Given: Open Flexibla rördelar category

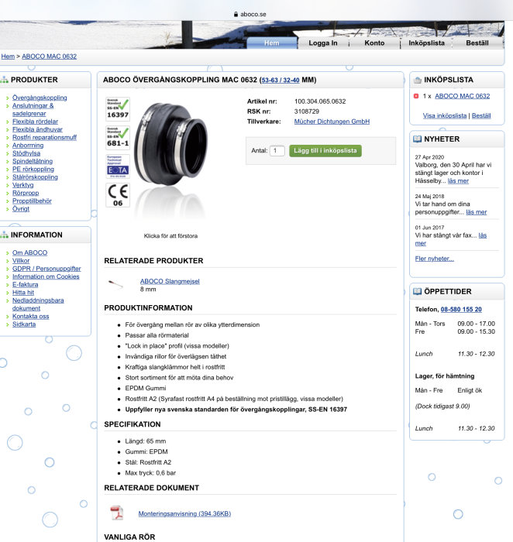Looking at the screenshot, I should 36,122.
